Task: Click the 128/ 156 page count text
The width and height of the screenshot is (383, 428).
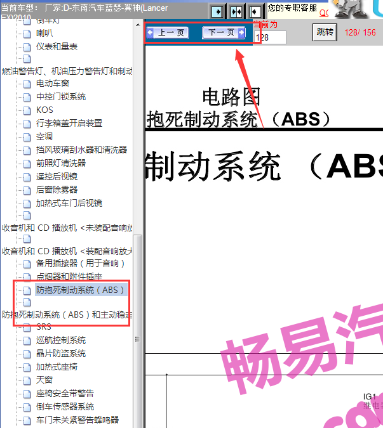Action: pos(360,33)
